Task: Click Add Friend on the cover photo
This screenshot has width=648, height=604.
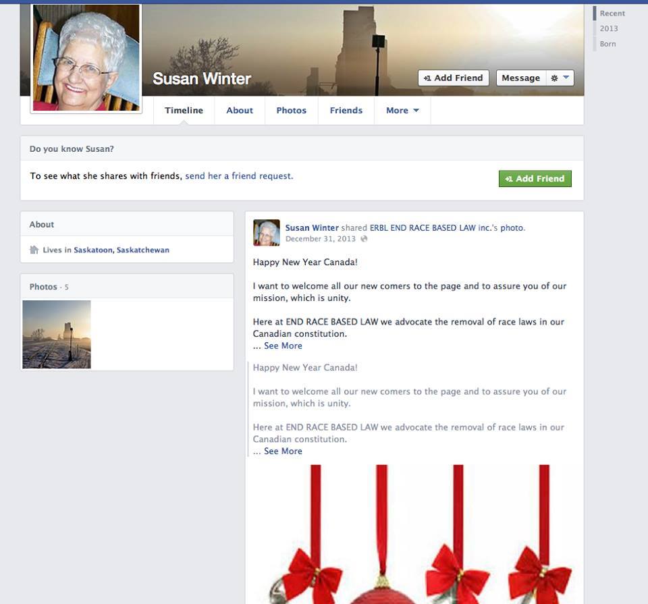Action: (453, 78)
